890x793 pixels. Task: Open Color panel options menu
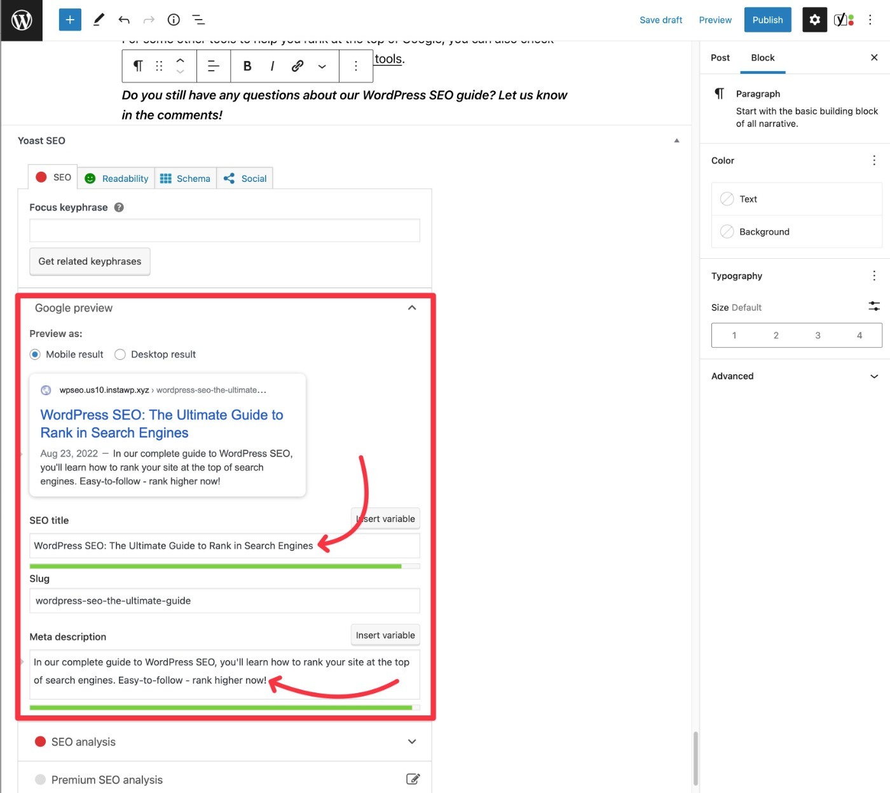(874, 160)
